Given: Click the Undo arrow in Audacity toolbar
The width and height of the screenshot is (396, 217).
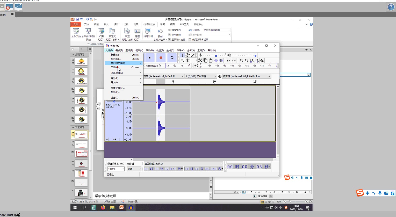Looking at the screenshot, I should 228,60.
